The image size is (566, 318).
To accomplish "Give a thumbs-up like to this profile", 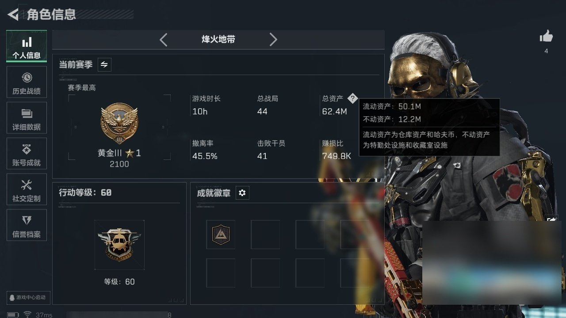I will point(546,37).
